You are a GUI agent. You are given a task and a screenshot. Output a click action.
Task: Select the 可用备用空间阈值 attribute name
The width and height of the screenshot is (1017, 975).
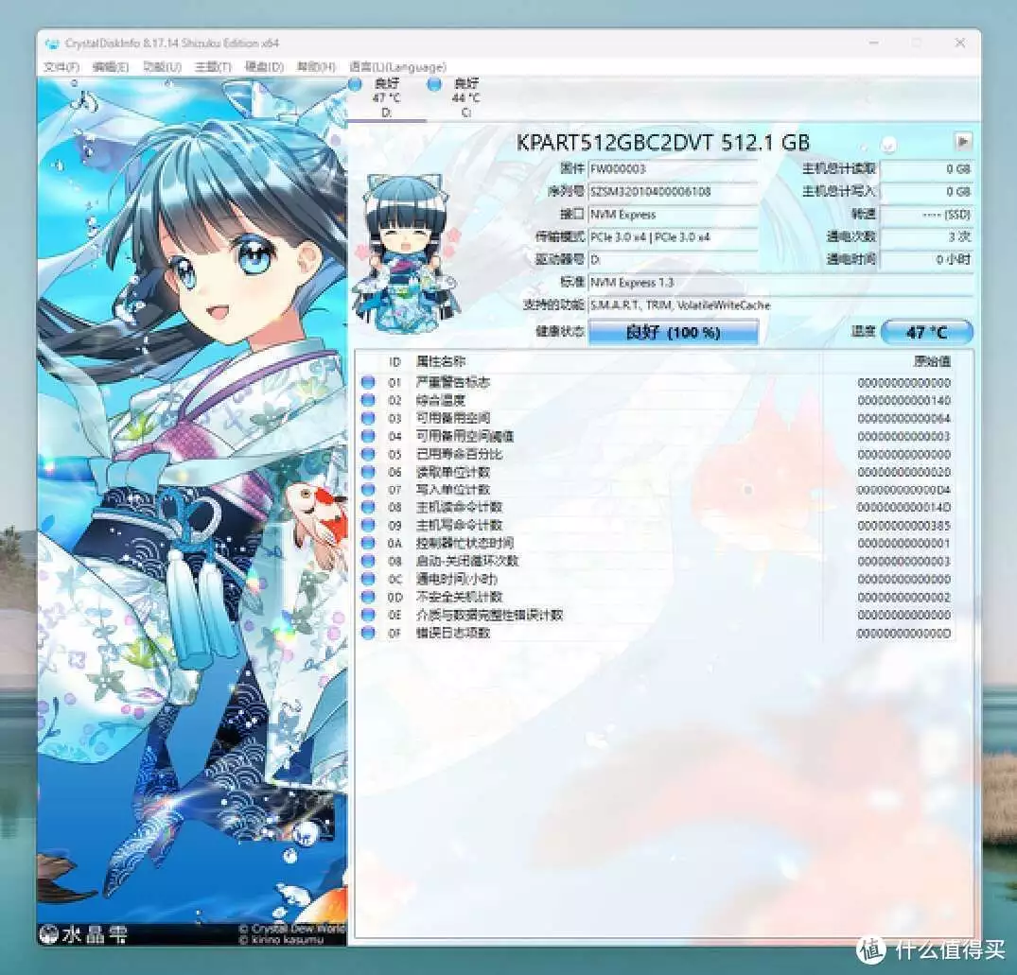click(465, 436)
